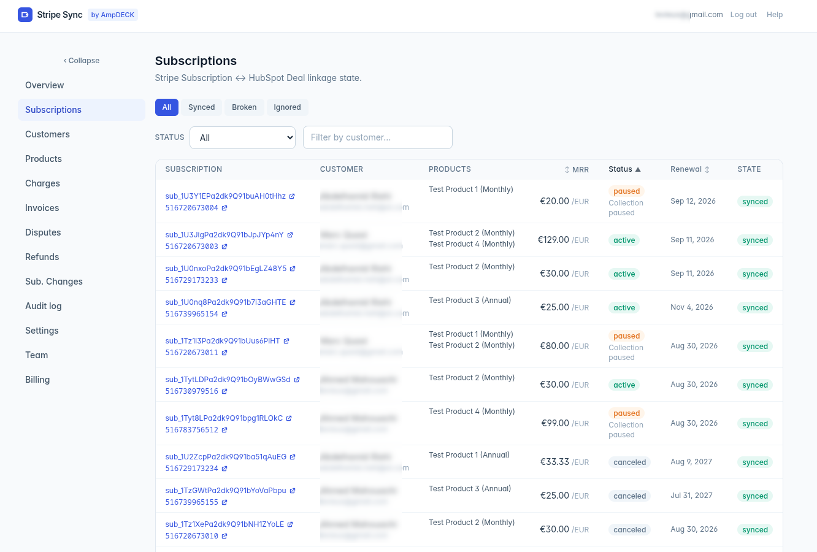Open external link icon for sub_1U0nq8Pa2dk9Q91b7i3aGHTE
Screen dimensions: 817x552
tap(293, 302)
